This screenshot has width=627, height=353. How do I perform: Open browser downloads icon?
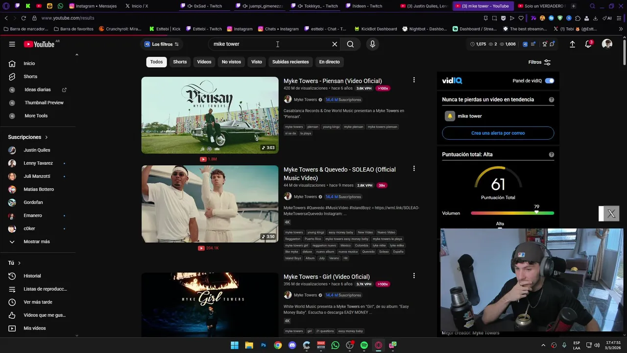[595, 18]
